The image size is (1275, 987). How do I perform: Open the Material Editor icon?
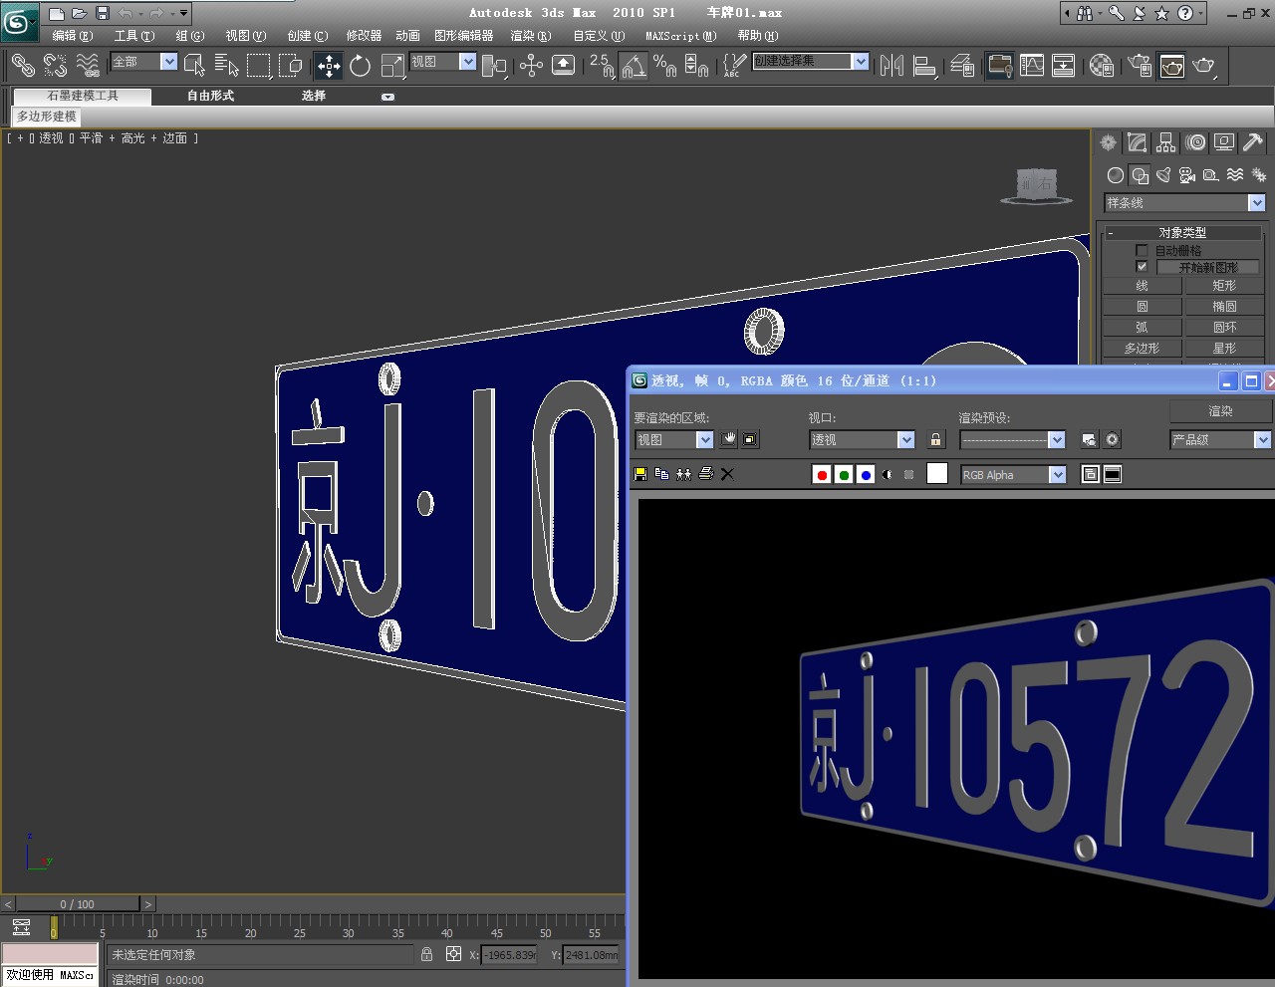pyautogui.click(x=1101, y=66)
